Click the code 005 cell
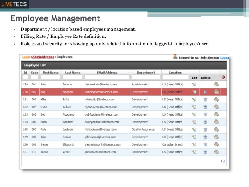Viewport: 249px width, 187px height. coord(34,114)
